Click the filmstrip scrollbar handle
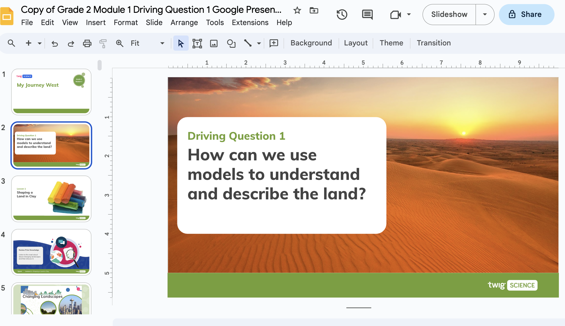Screen dimensions: 565x326 point(100,65)
